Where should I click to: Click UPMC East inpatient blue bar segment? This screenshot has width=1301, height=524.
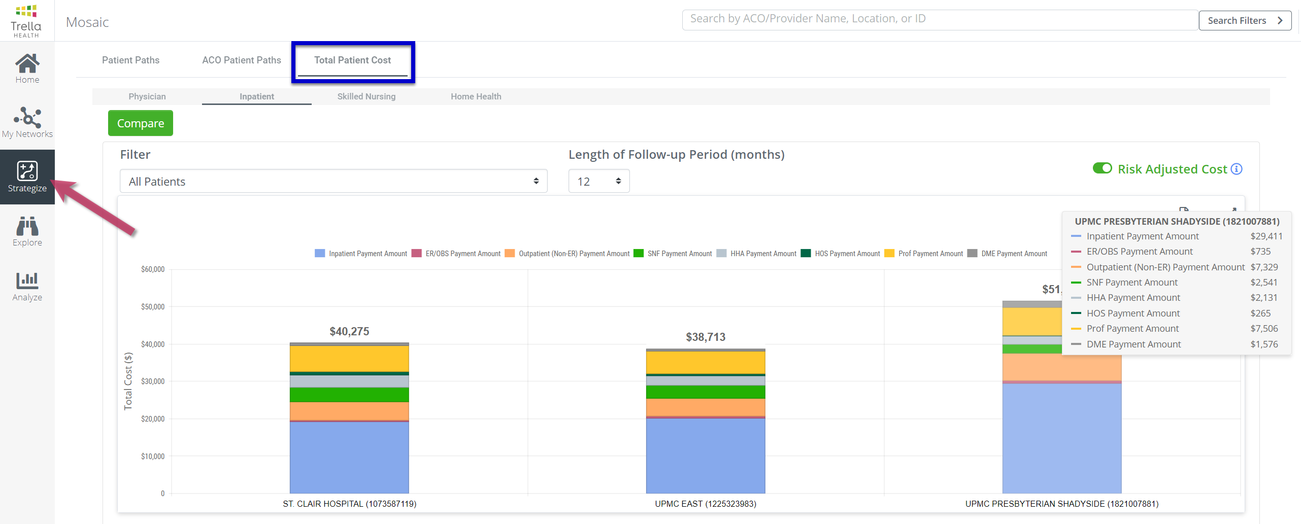tap(706, 456)
